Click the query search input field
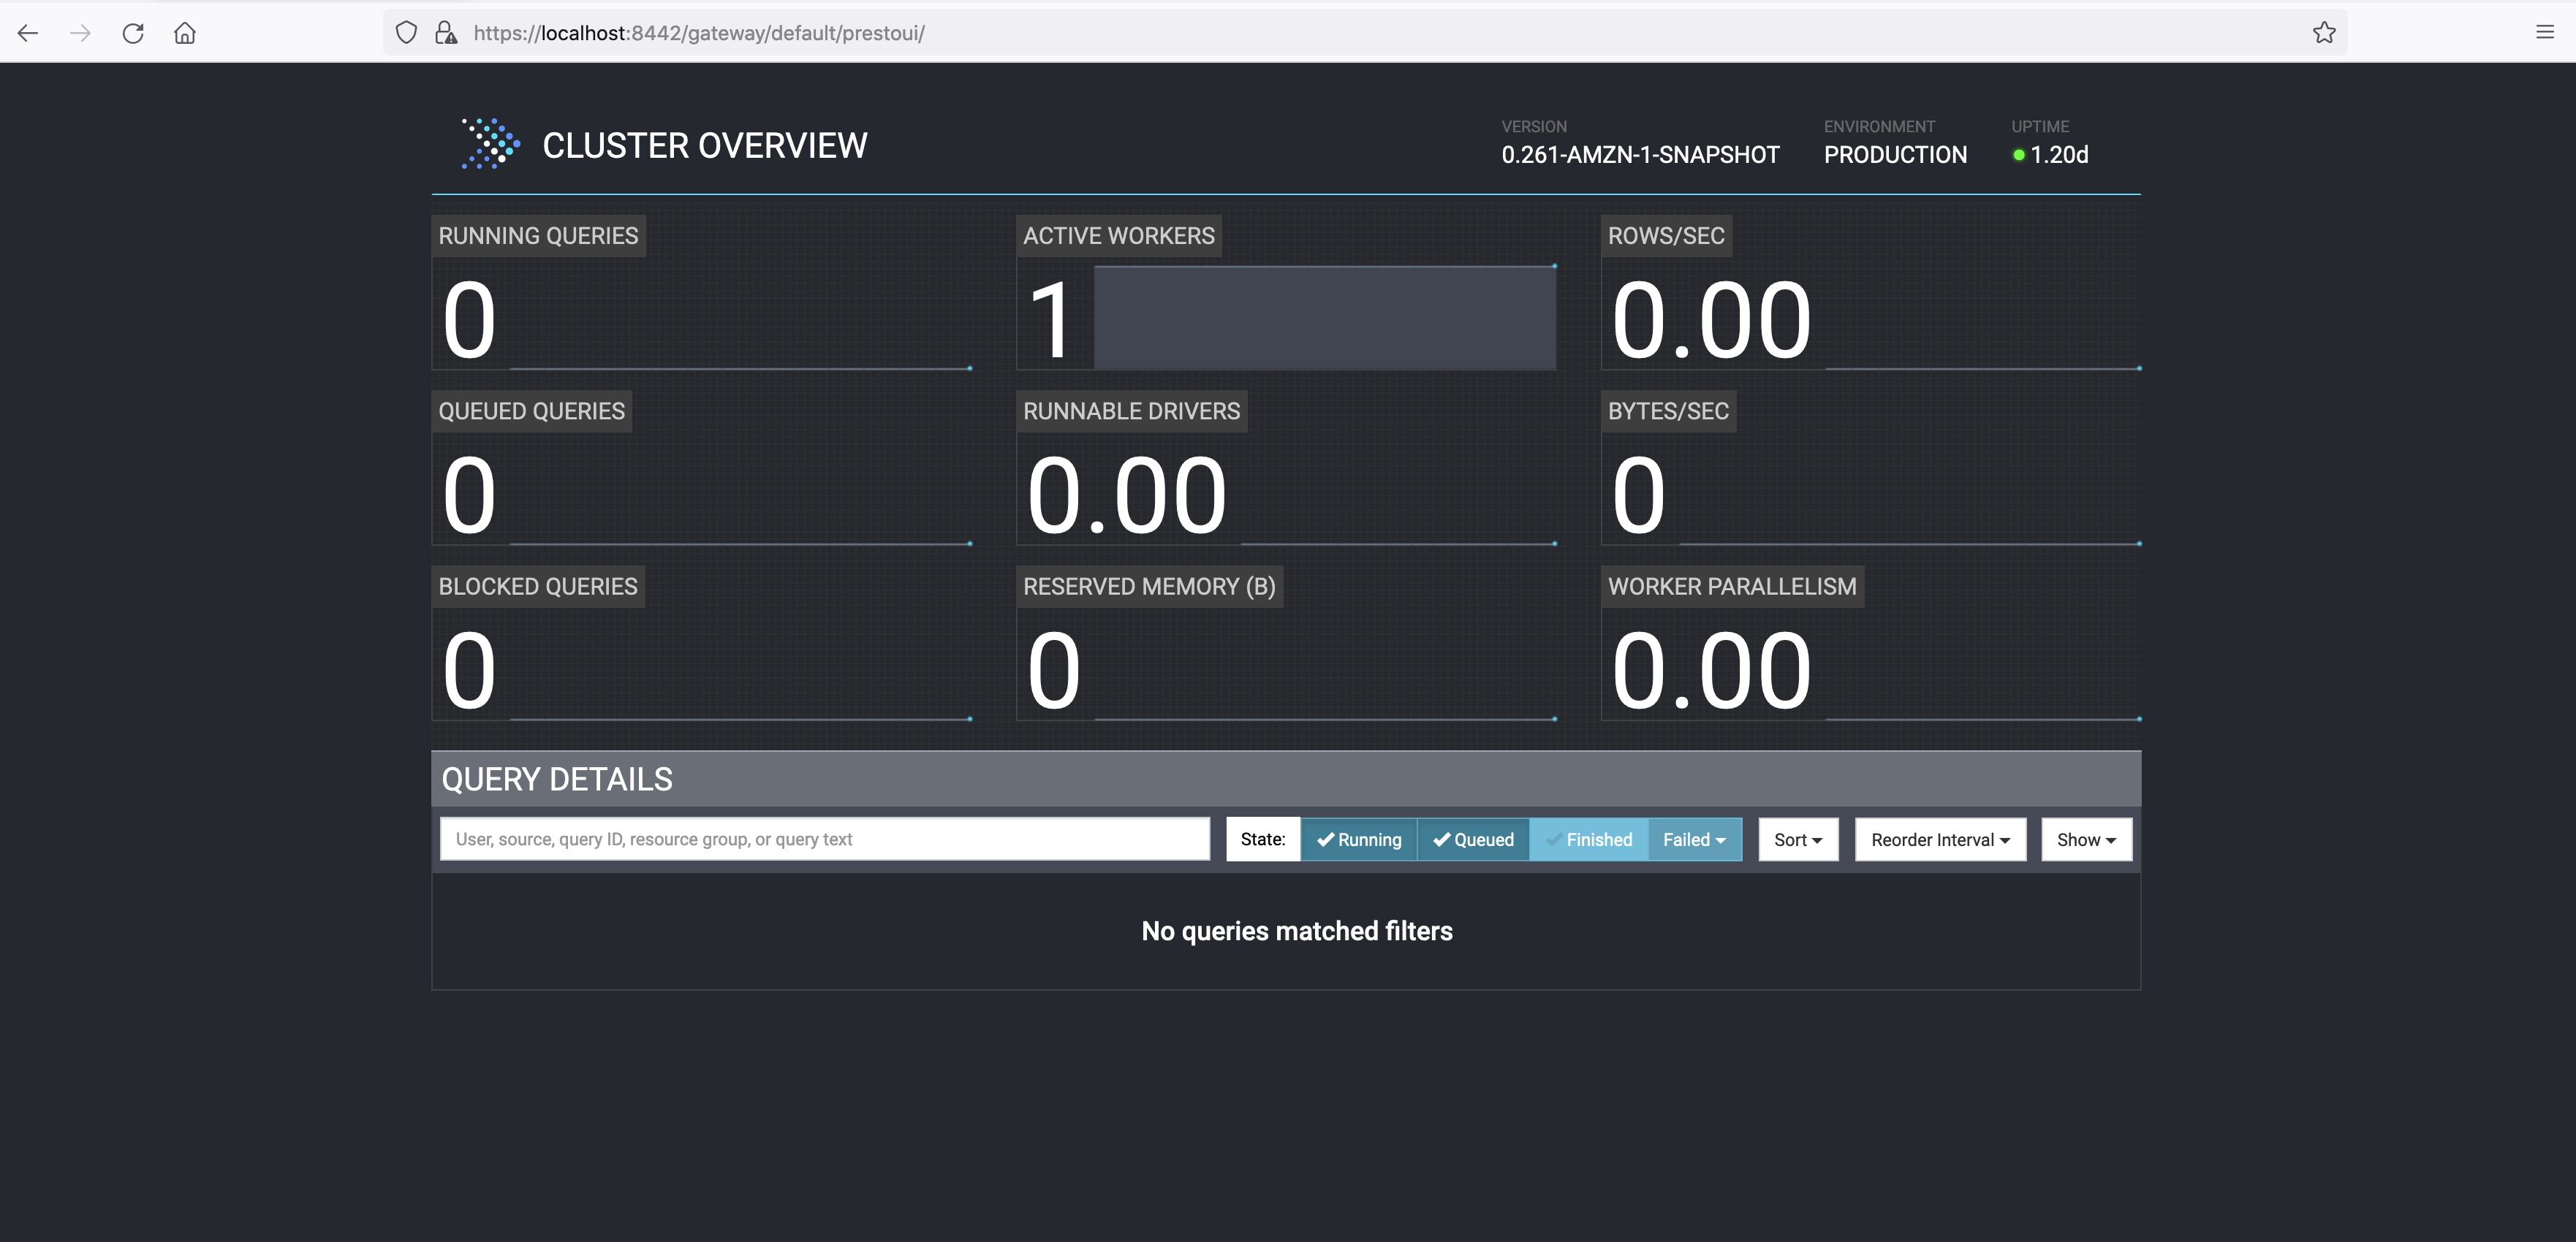This screenshot has height=1242, width=2576. (824, 839)
